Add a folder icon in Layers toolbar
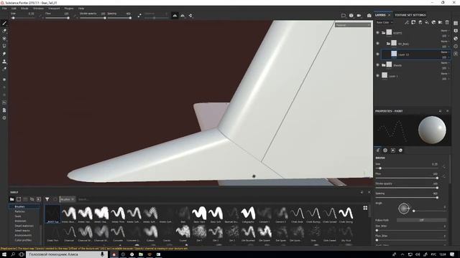This screenshot has height=258, width=460. click(441, 22)
